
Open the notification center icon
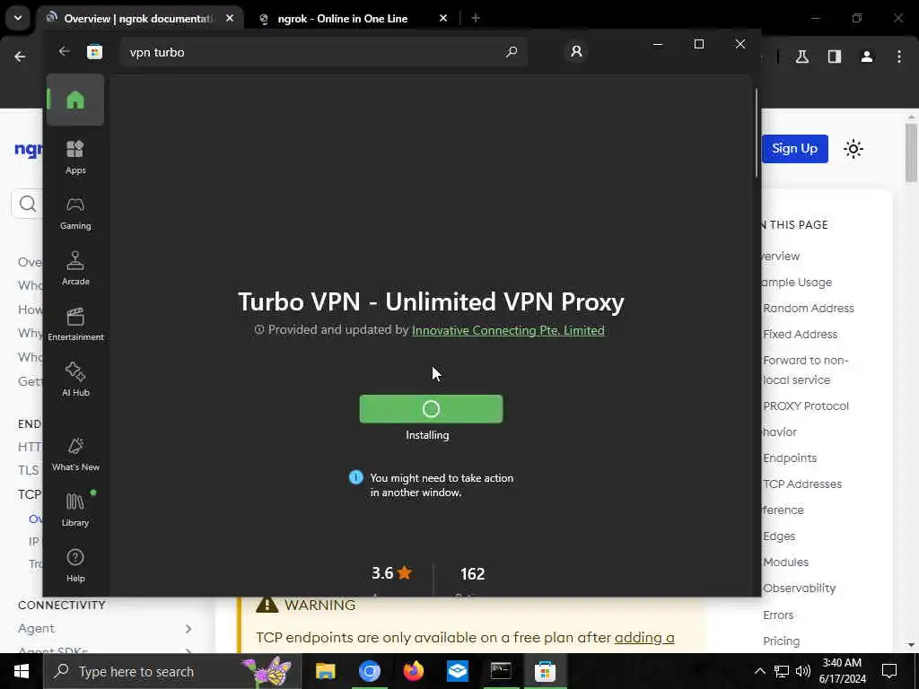[889, 671]
